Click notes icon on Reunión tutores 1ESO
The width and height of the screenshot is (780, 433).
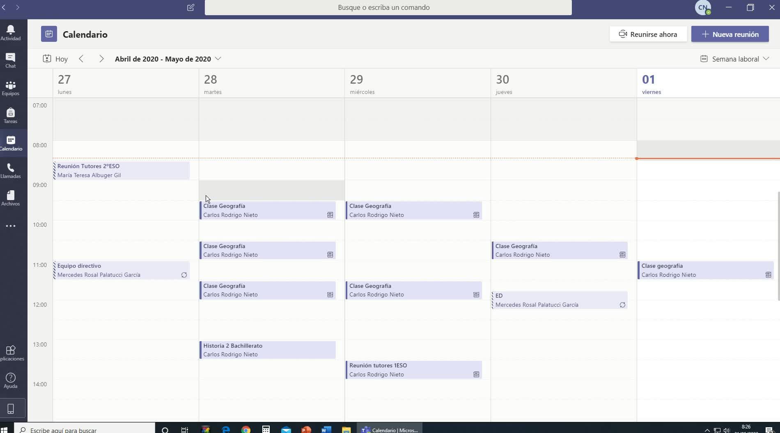coord(476,374)
